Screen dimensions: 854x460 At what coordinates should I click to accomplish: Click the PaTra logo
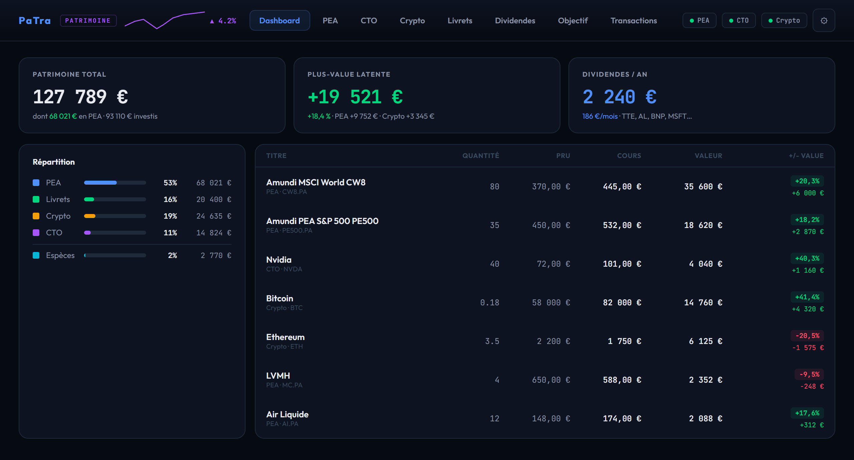pos(34,20)
